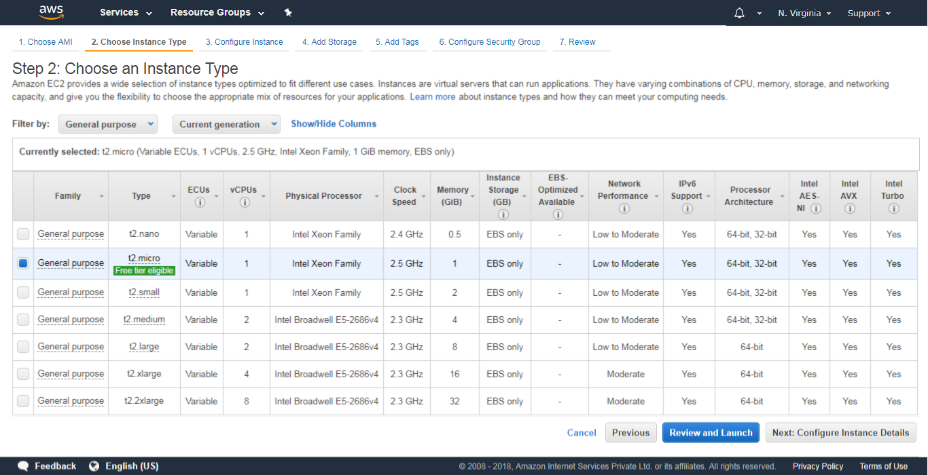The width and height of the screenshot is (928, 475).
Task: Select the t2.2xlarge instance checkbox
Action: [x=23, y=401]
